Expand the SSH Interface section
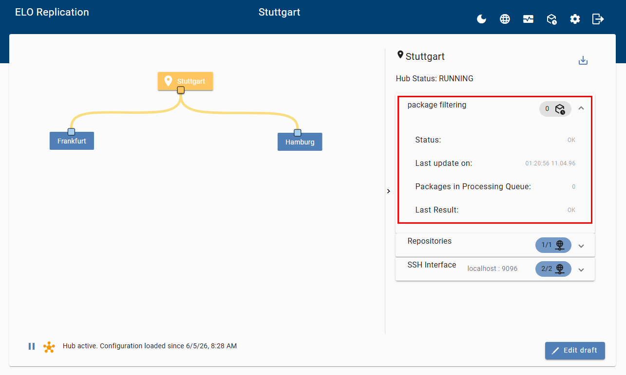Screen dimensions: 626x375 coord(581,269)
